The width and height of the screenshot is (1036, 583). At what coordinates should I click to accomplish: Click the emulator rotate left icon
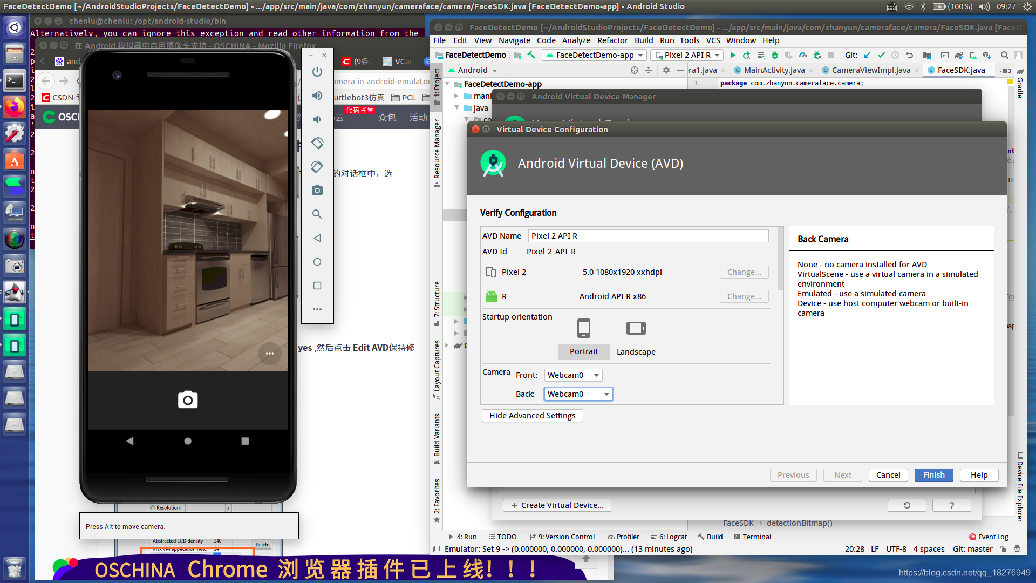[x=317, y=143]
